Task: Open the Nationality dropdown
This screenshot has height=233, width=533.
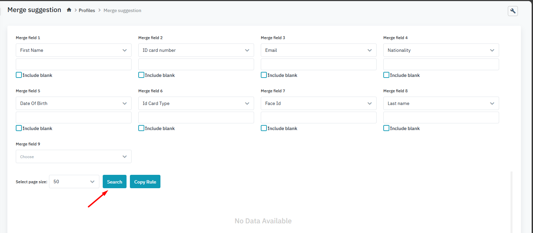Action: [x=441, y=50]
